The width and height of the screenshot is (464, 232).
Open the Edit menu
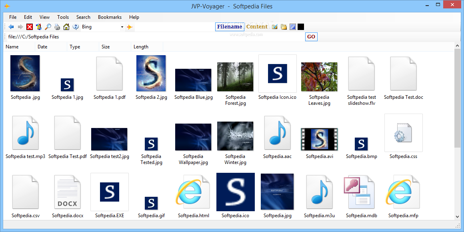tap(28, 17)
